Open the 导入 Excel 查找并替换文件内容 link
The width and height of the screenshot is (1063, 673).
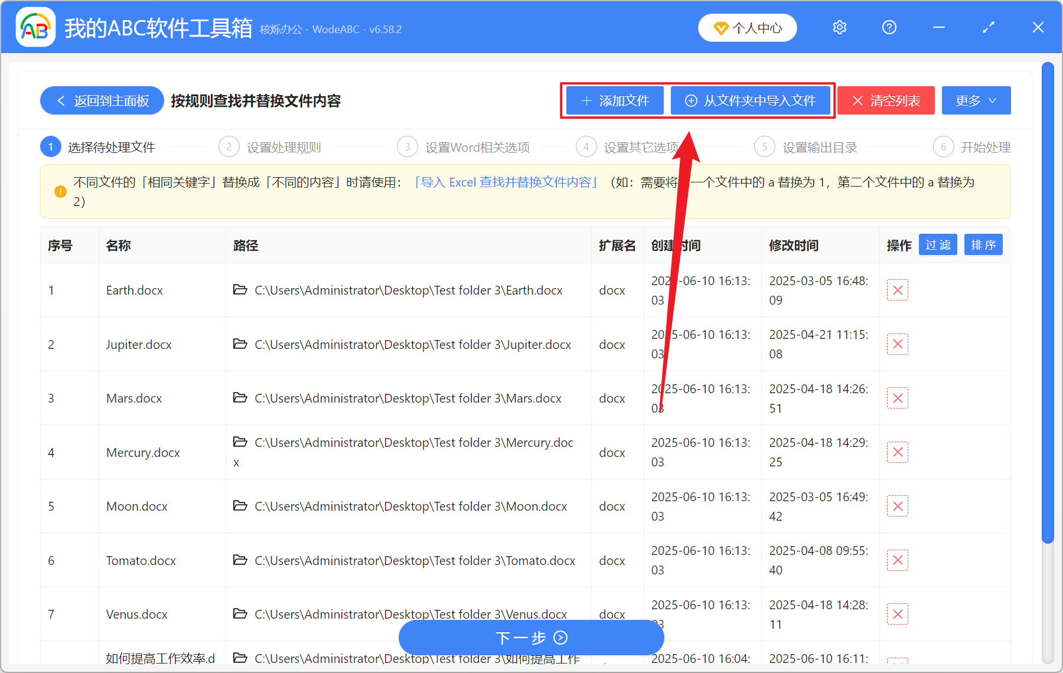pyautogui.click(x=507, y=182)
